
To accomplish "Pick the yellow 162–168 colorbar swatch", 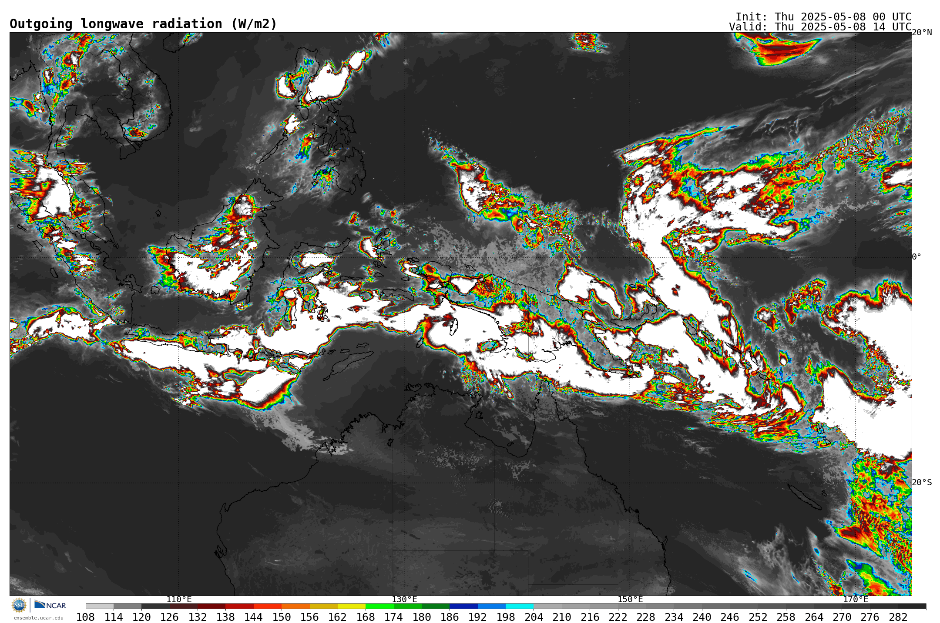I will 352,606.
